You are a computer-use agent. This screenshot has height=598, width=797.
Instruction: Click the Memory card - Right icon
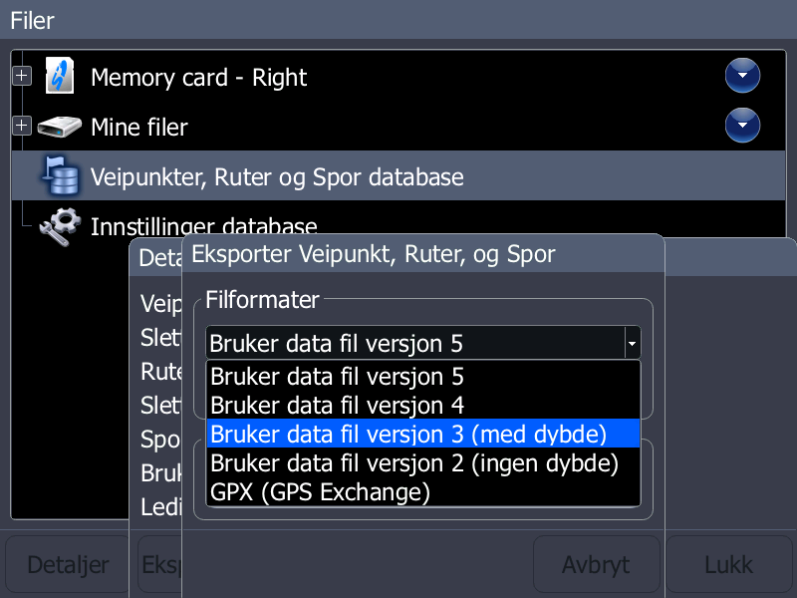tap(61, 77)
